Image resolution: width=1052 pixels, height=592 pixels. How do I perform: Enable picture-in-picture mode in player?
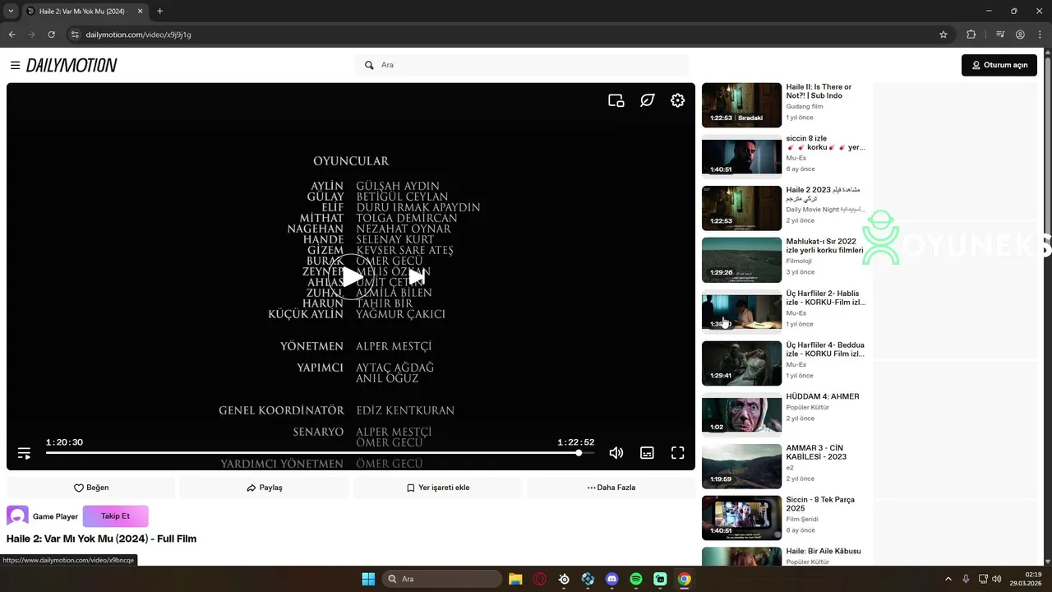coord(616,100)
